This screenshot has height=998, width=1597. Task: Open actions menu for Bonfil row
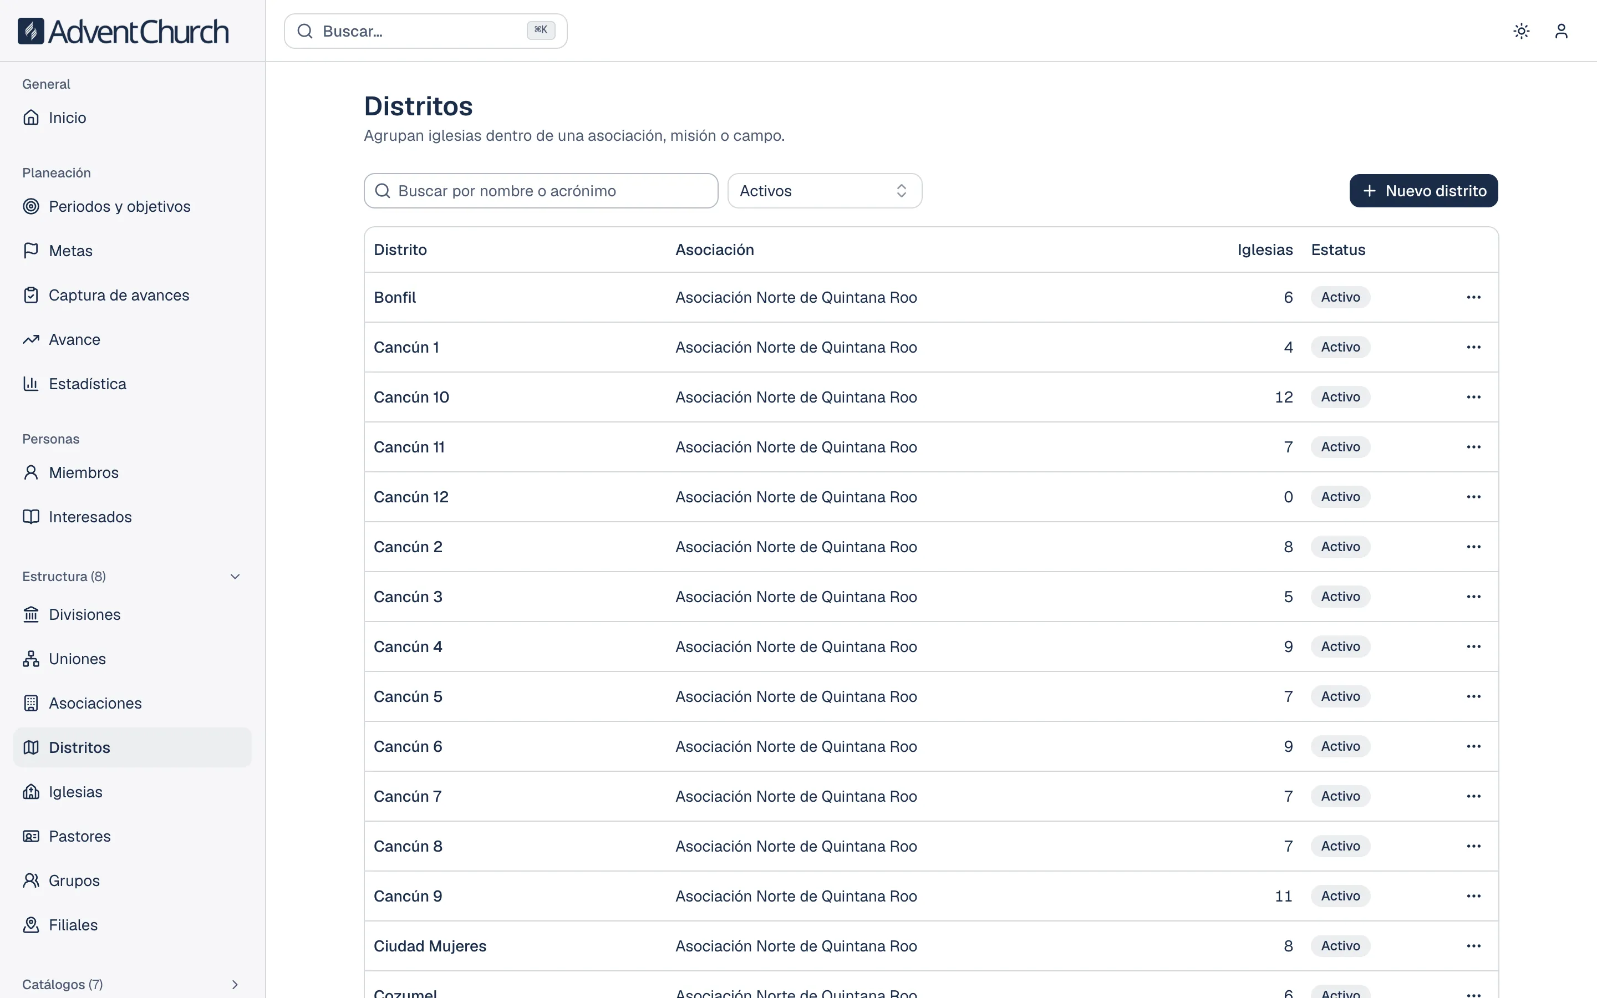click(x=1473, y=297)
